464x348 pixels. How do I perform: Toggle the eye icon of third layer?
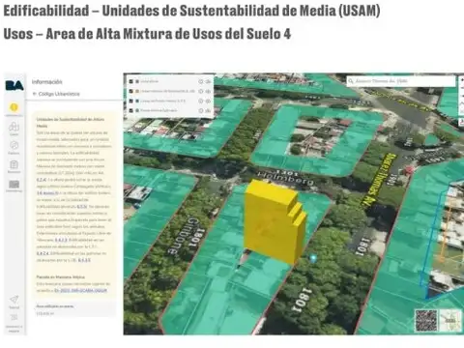(208, 101)
